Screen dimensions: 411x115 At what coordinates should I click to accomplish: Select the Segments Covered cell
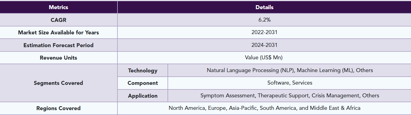click(x=59, y=83)
